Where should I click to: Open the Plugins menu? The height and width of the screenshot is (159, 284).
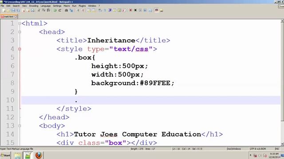pyautogui.click(x=82, y=6)
